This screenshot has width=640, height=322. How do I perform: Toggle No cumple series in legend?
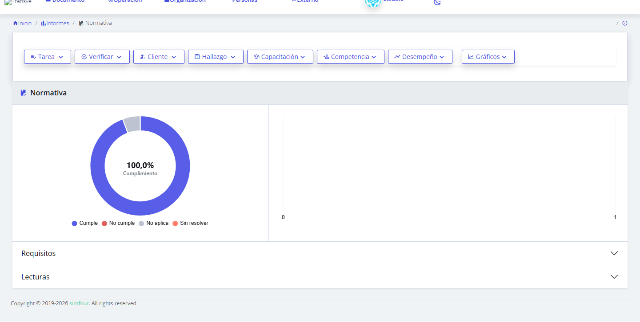(x=118, y=223)
